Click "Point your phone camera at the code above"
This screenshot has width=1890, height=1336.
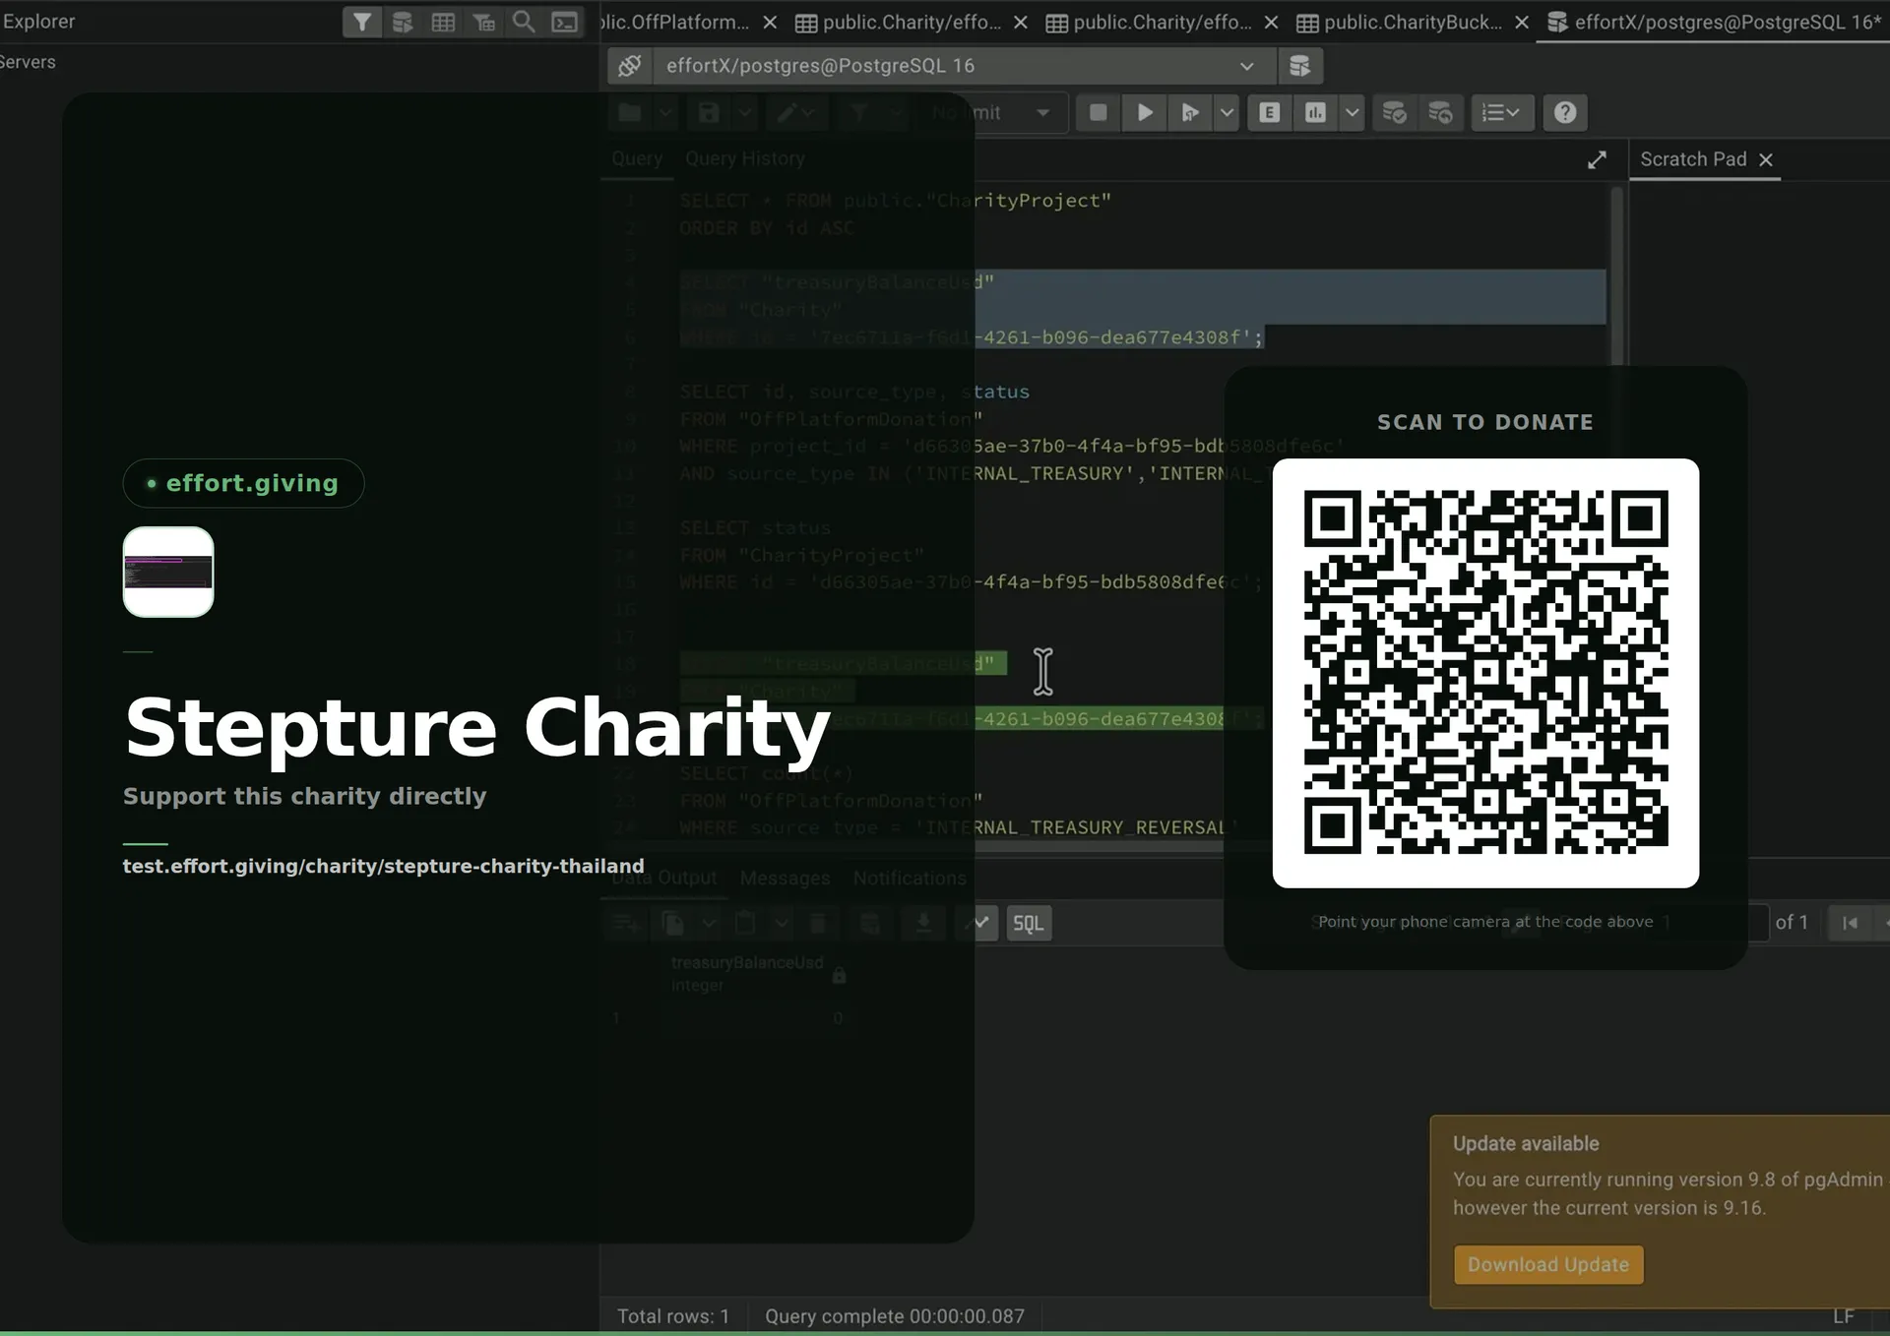1485,922
